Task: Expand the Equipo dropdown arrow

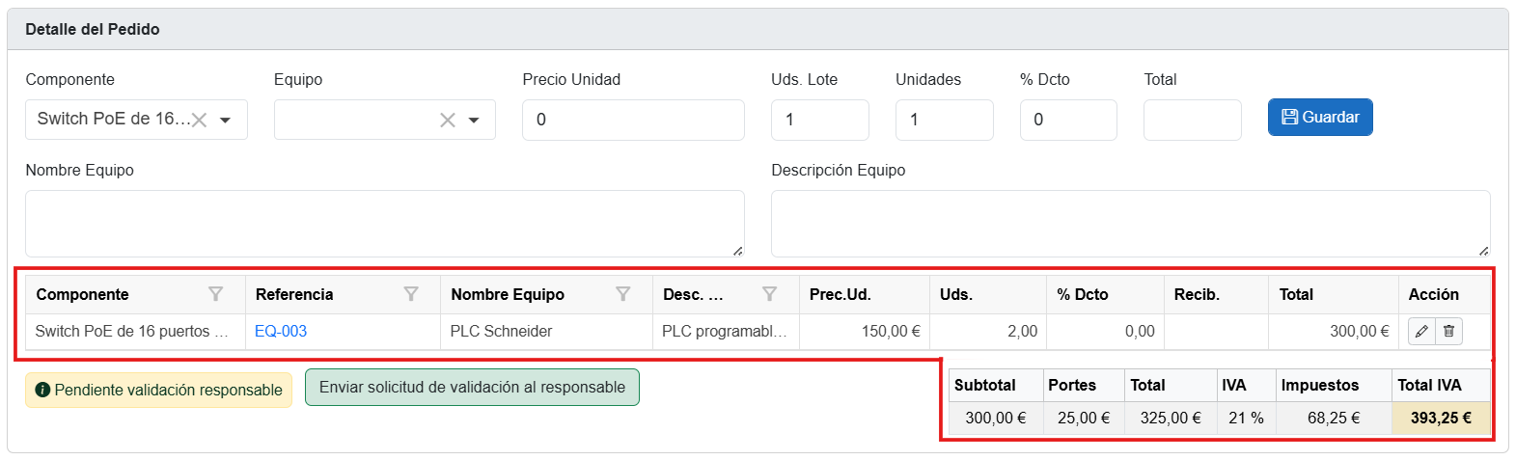Action: [x=474, y=121]
